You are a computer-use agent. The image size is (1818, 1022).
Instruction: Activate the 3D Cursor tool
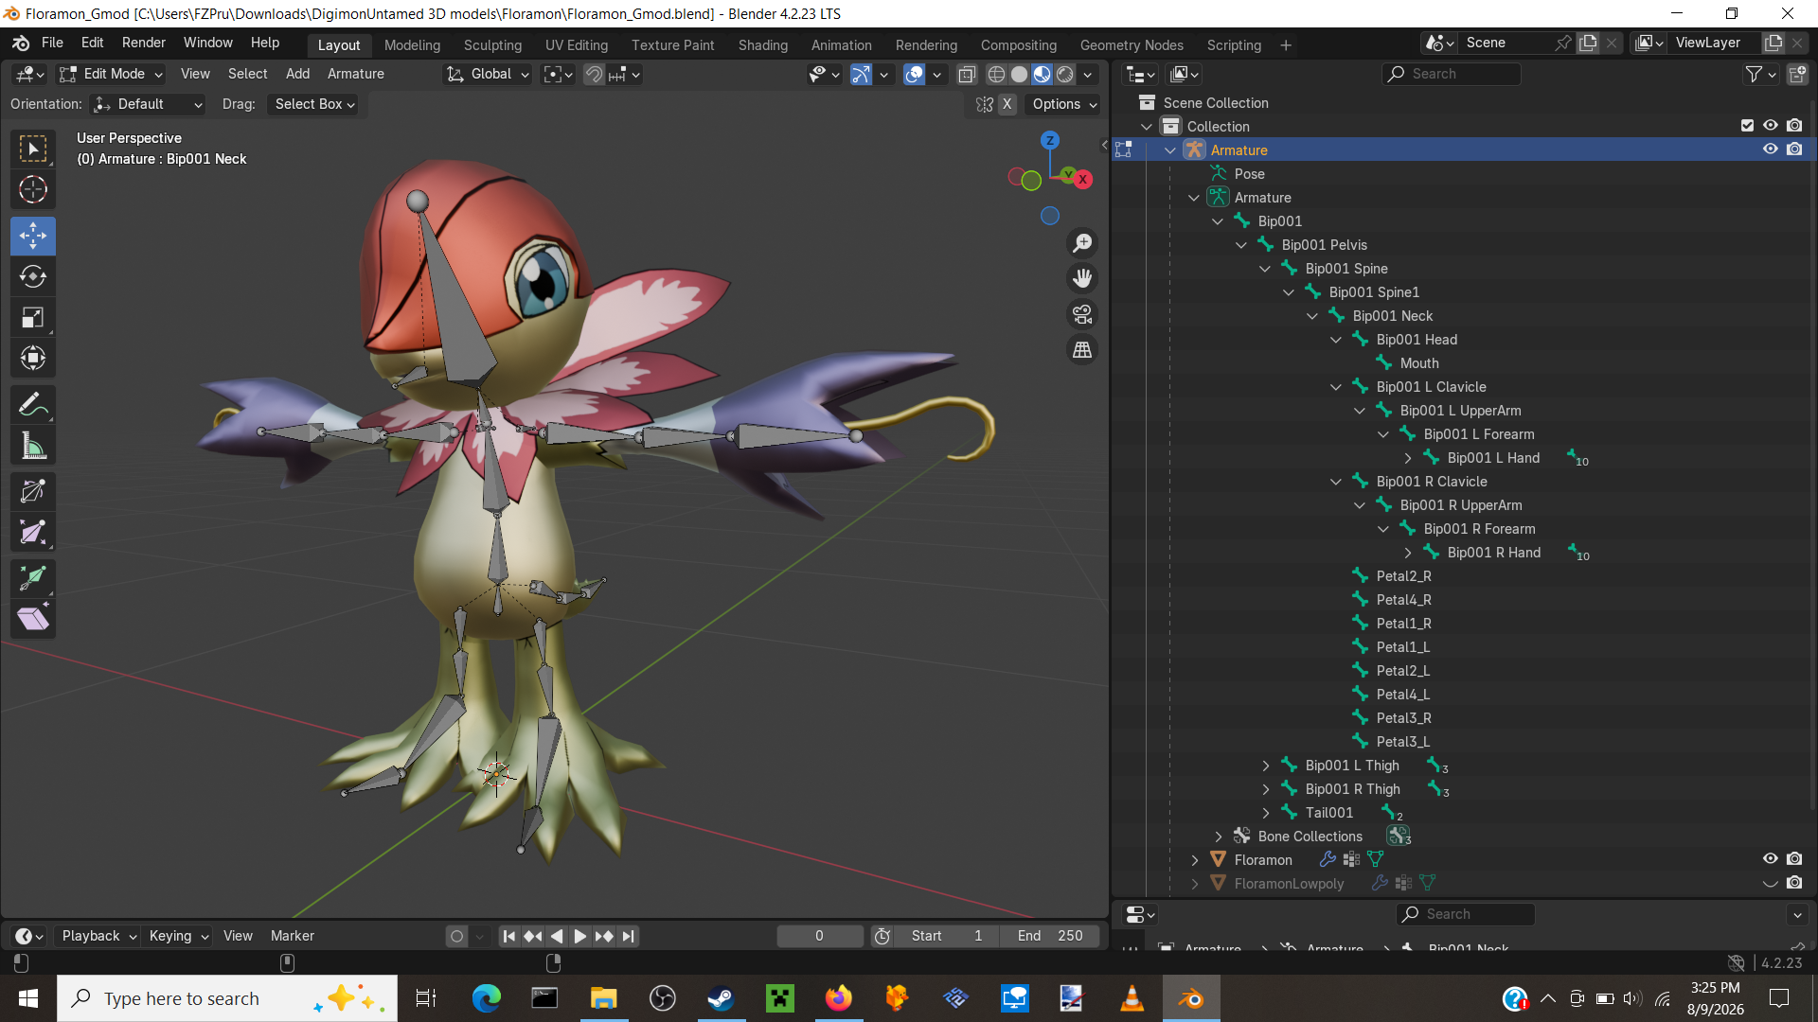click(x=33, y=190)
